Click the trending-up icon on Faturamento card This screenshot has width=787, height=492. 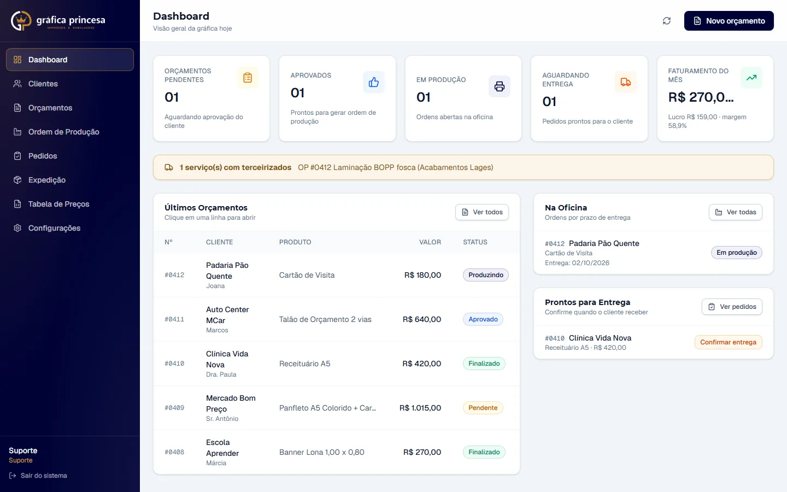[751, 78]
